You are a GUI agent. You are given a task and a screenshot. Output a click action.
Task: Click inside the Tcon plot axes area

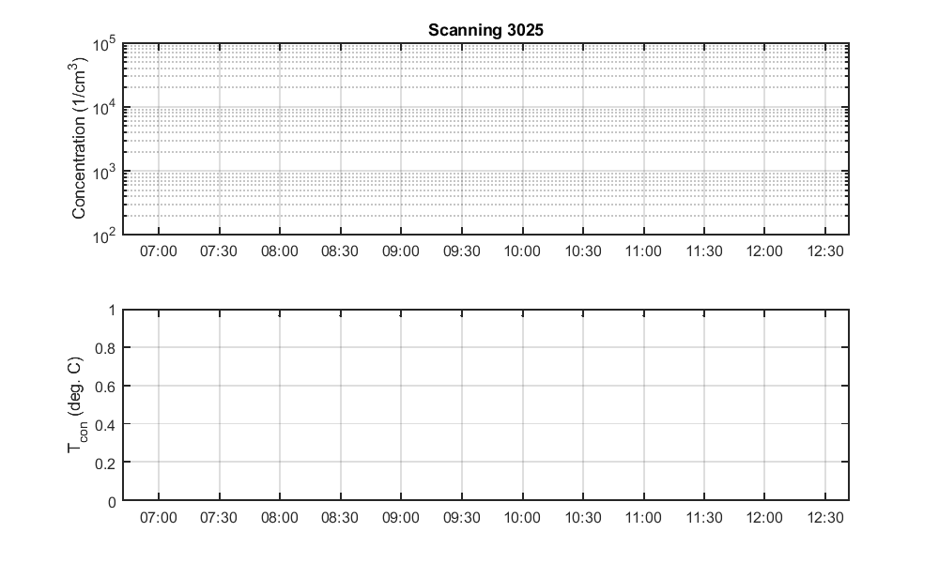click(485, 404)
